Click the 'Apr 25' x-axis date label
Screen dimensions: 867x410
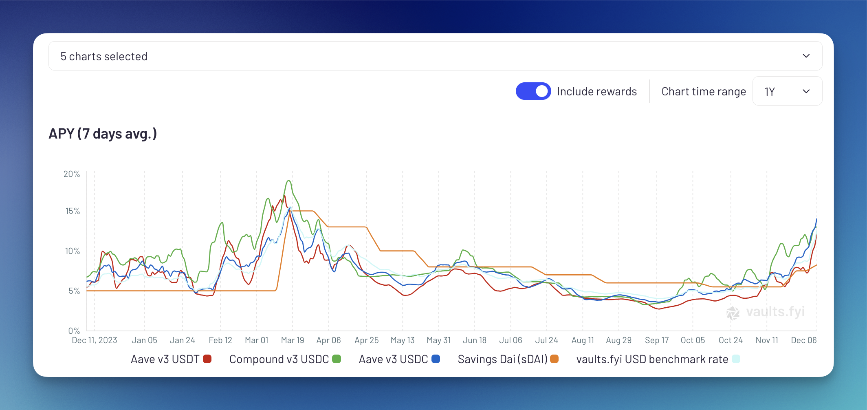coord(366,340)
